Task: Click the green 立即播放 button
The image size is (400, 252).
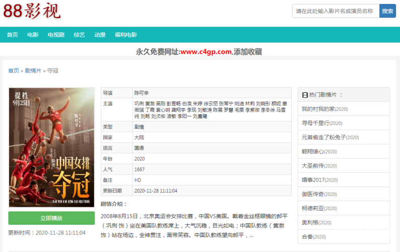Action: pyautogui.click(x=51, y=218)
